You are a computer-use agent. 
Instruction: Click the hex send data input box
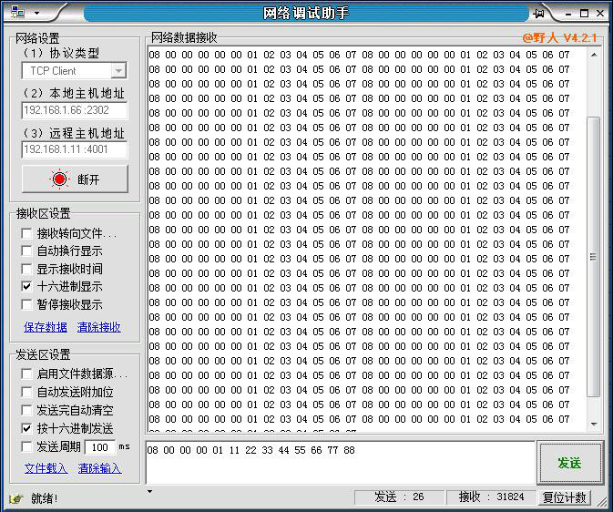[340, 463]
